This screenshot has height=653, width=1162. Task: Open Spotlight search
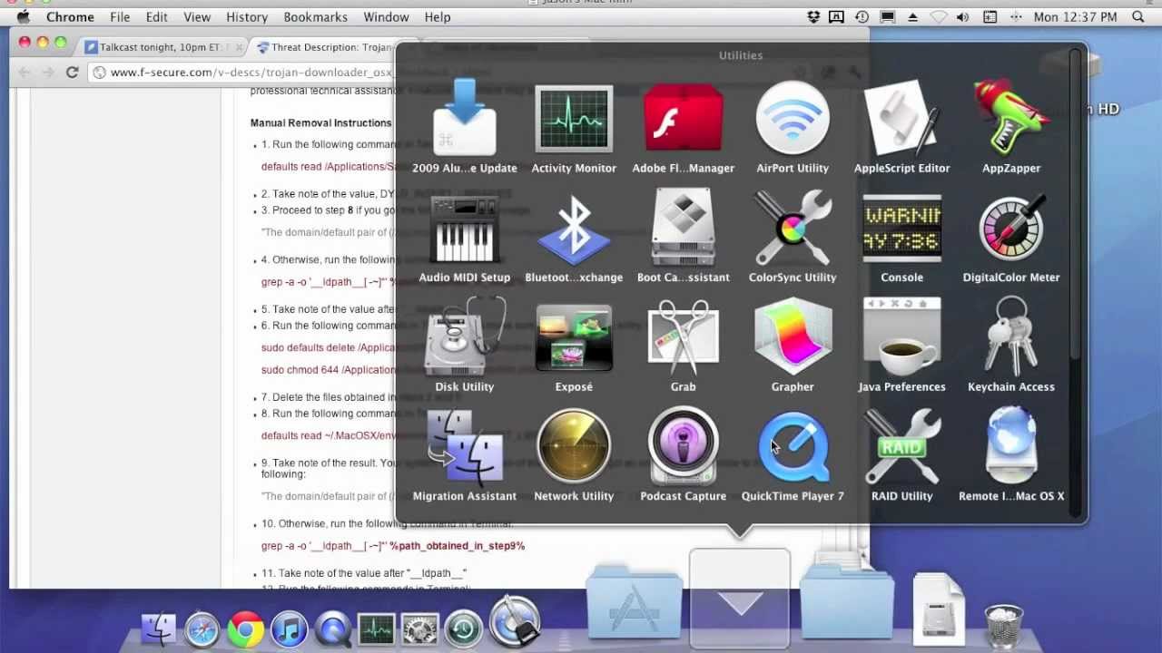point(1138,17)
